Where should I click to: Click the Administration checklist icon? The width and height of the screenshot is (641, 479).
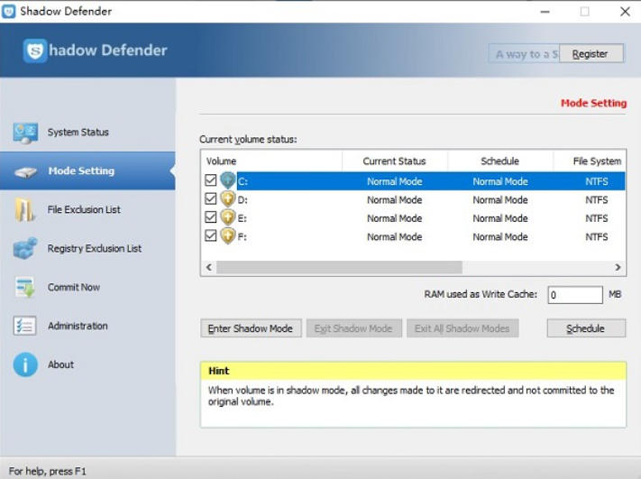(25, 327)
